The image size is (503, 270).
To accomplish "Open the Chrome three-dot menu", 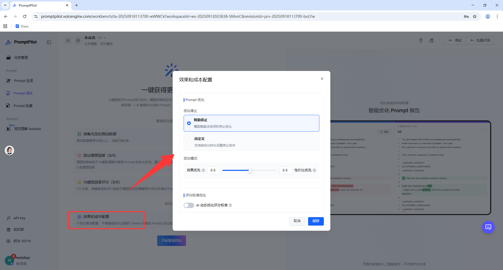I will (497, 16).
